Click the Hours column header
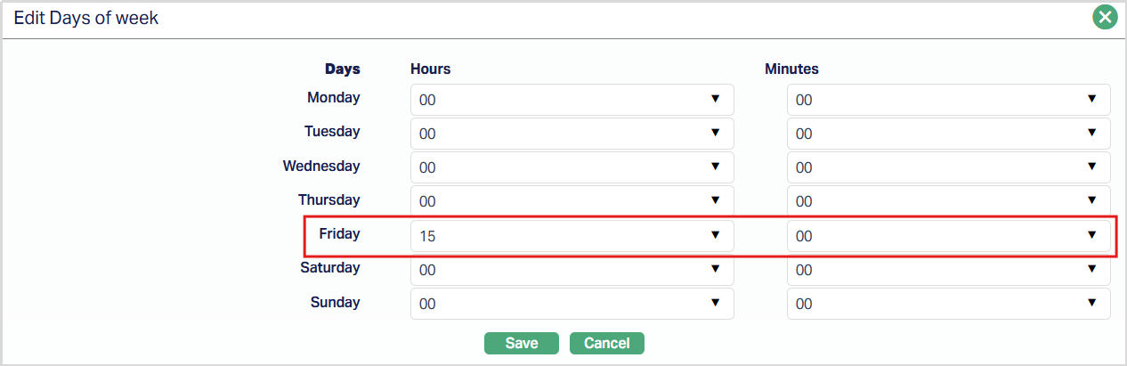This screenshot has height=366, width=1127. point(430,69)
